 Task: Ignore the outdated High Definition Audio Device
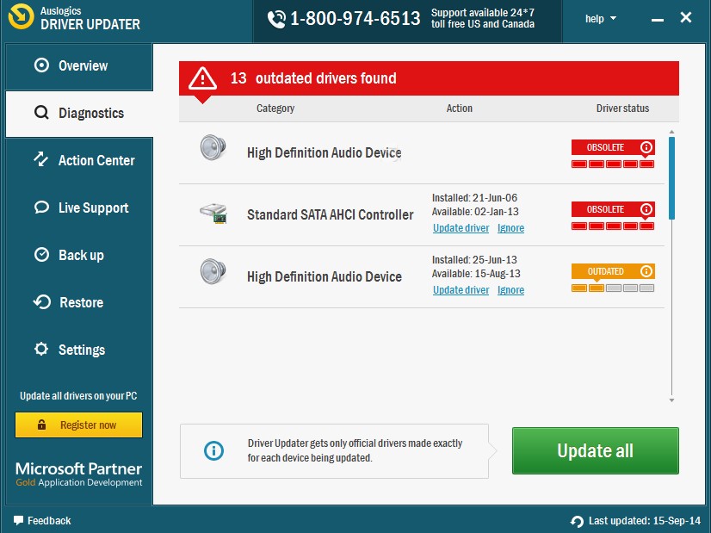[x=510, y=290]
